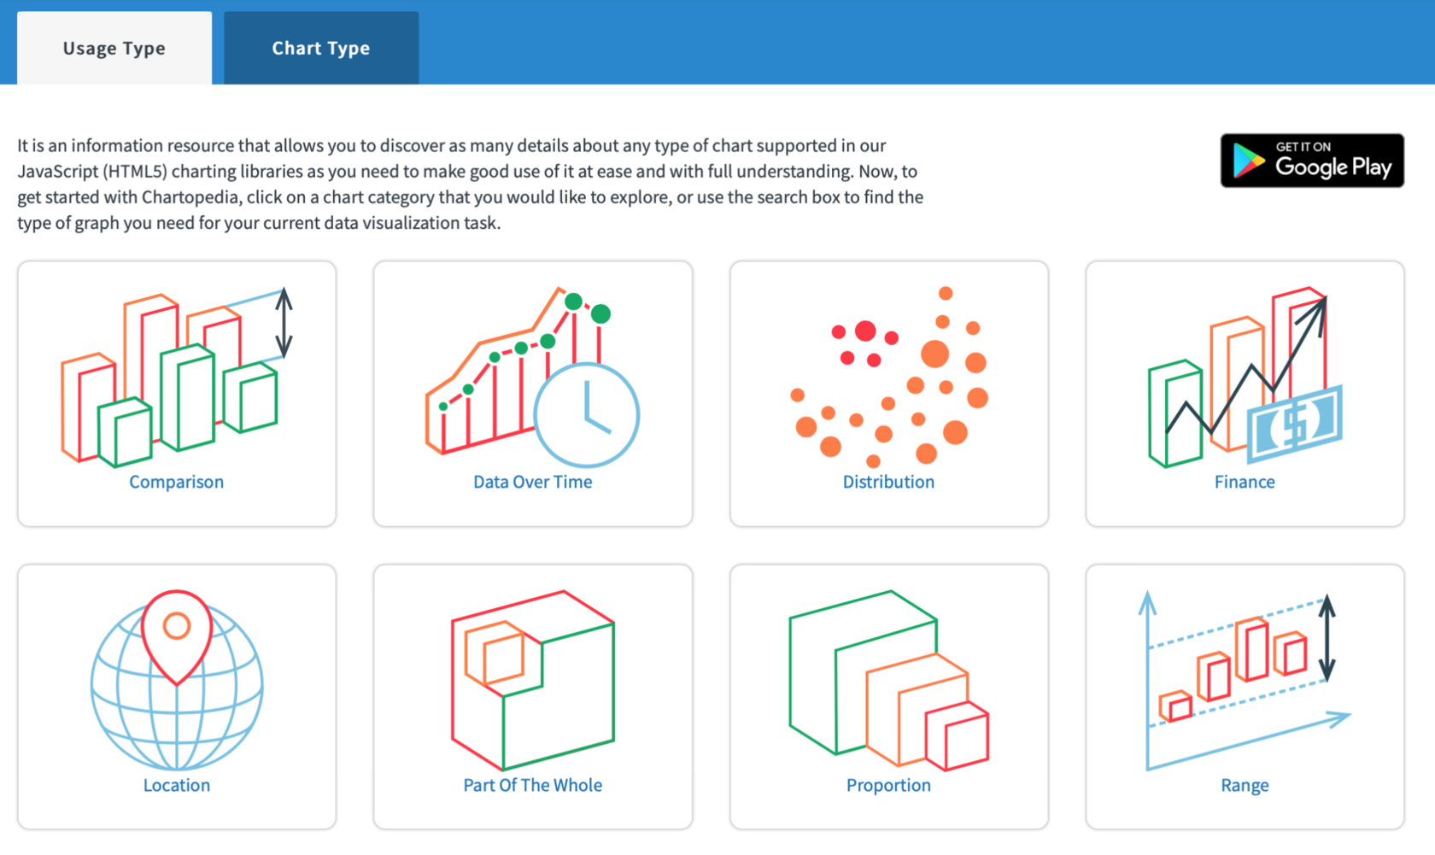1435x855 pixels.
Task: Select the Finance dollar chart icon
Action: [1243, 376]
